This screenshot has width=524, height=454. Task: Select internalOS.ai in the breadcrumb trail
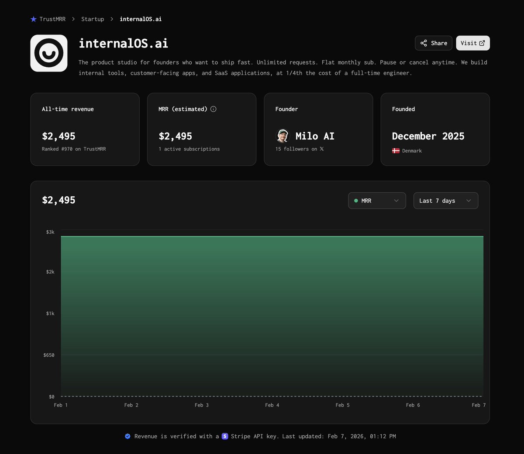pyautogui.click(x=141, y=19)
